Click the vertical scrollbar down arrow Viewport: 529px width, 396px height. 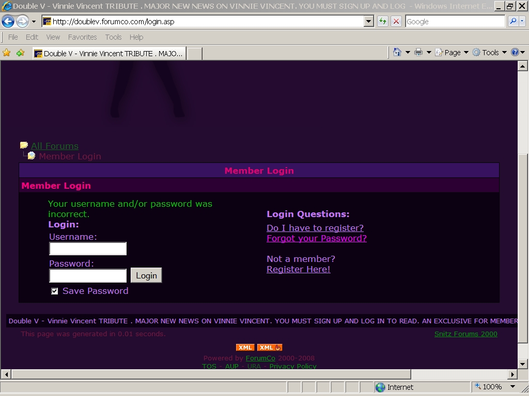click(x=522, y=364)
